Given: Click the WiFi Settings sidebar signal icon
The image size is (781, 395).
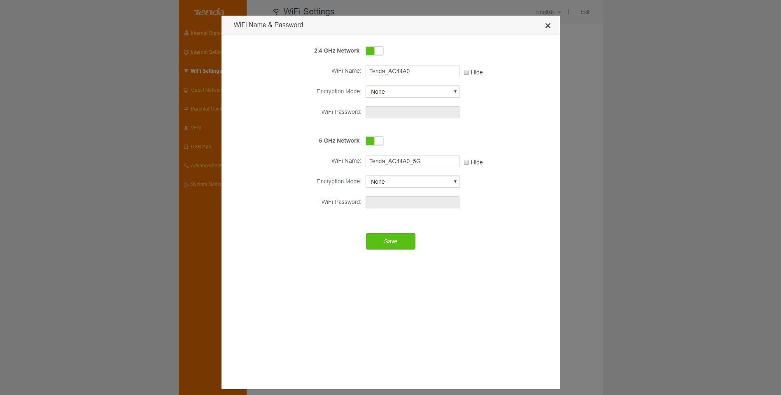Looking at the screenshot, I should point(186,71).
